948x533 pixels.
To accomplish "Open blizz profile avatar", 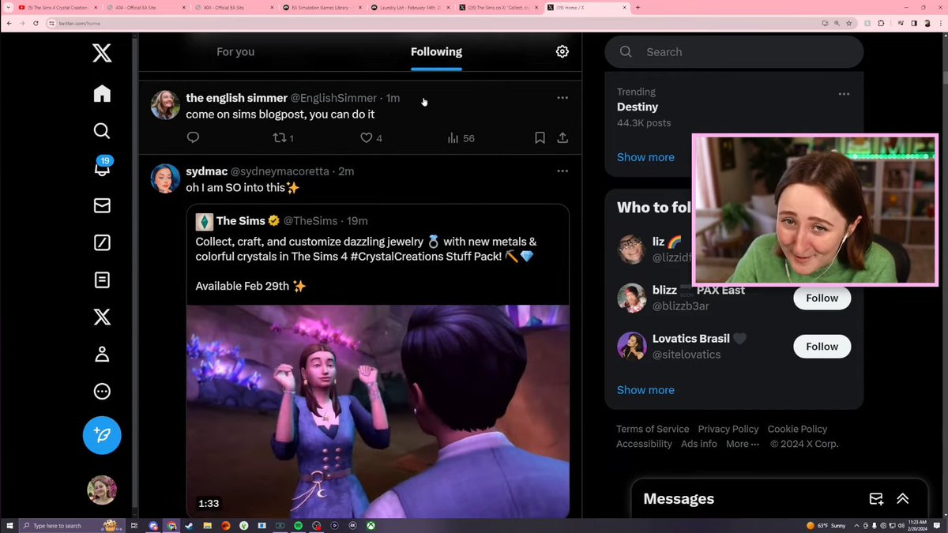I will [x=631, y=298].
